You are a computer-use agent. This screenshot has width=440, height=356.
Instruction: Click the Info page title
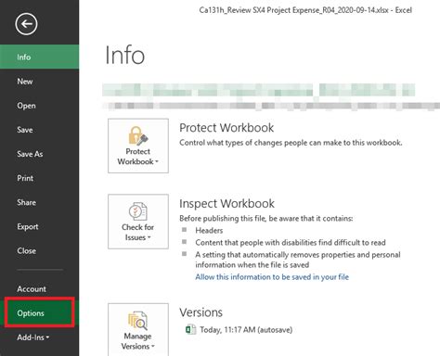[125, 55]
